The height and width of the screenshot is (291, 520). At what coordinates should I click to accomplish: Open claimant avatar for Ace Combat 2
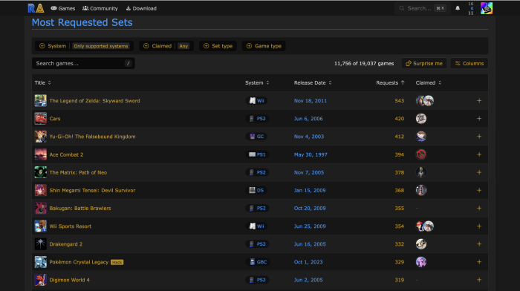(421, 154)
